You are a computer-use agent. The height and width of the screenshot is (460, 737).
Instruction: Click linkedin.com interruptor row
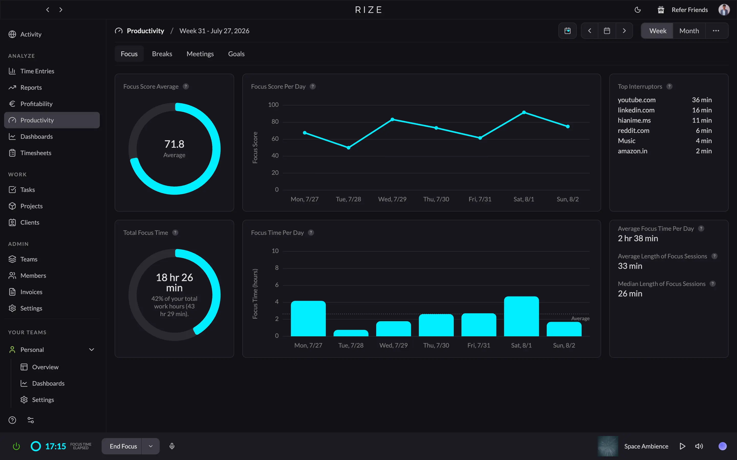click(665, 110)
